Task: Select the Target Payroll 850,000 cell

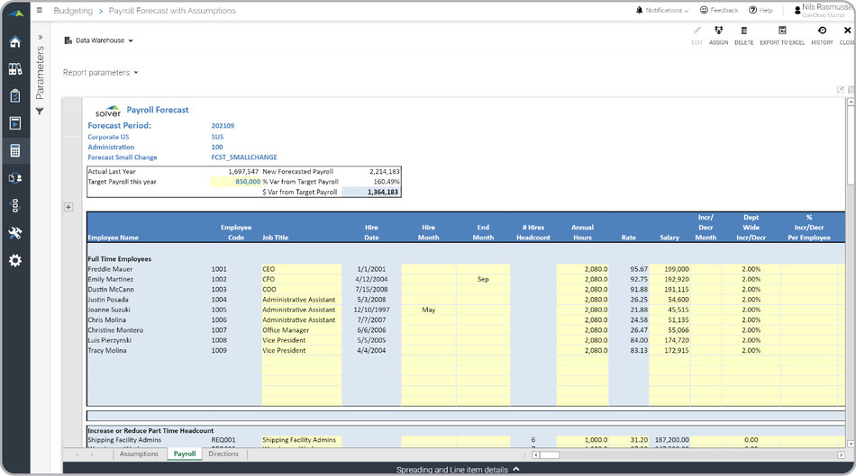Action: [x=236, y=181]
